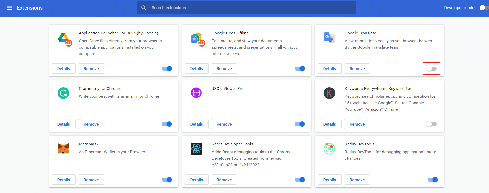Disable Grammarly for Chrome toggle
489x193 pixels.
[167, 124]
